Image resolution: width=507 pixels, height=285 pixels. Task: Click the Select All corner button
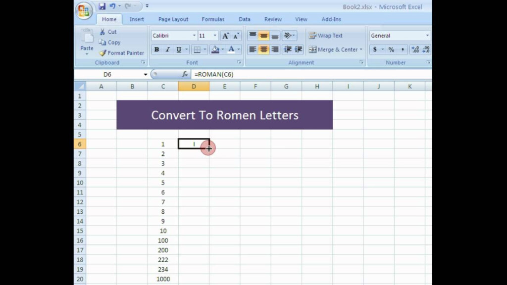click(x=80, y=86)
